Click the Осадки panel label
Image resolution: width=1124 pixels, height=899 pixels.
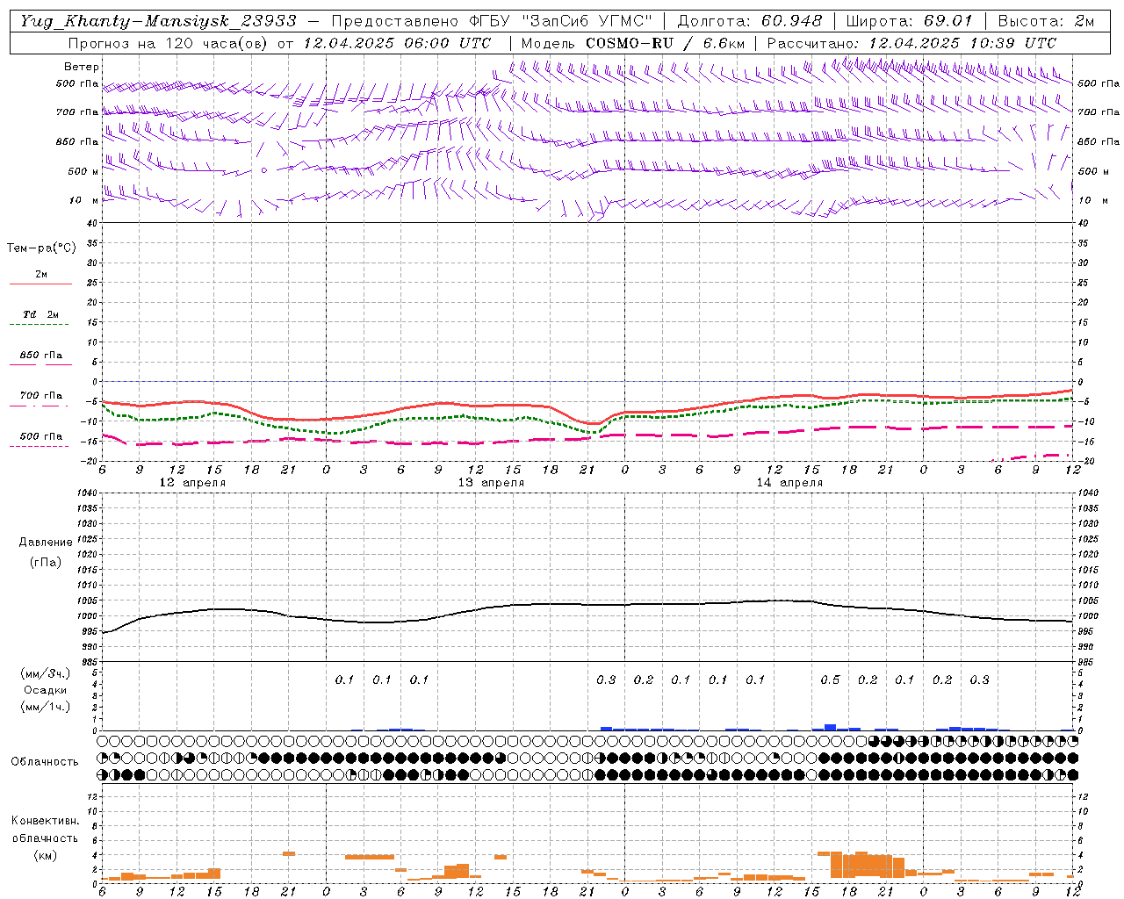(x=46, y=690)
